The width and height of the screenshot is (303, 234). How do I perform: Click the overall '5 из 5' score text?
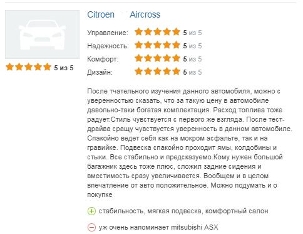point(64,68)
